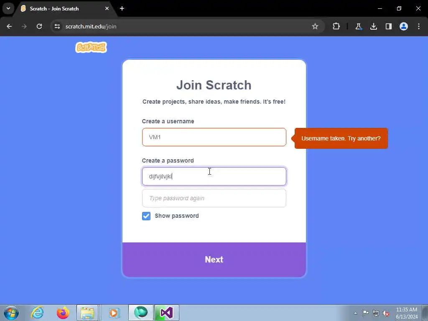Click the Create a username field
The width and height of the screenshot is (428, 321).
214,137
